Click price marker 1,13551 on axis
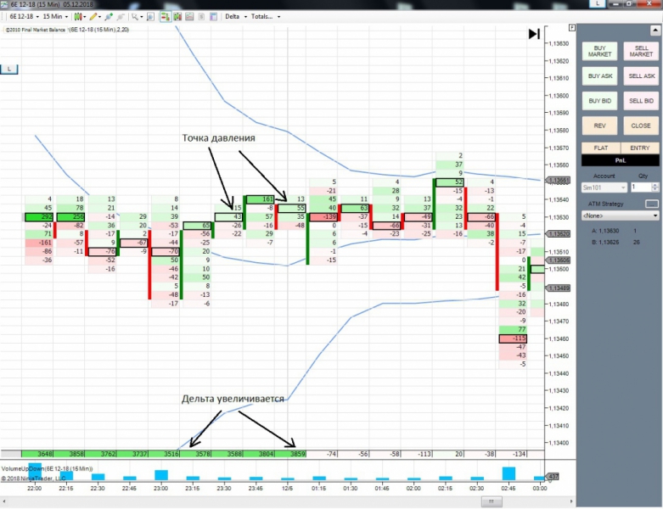 coord(558,181)
